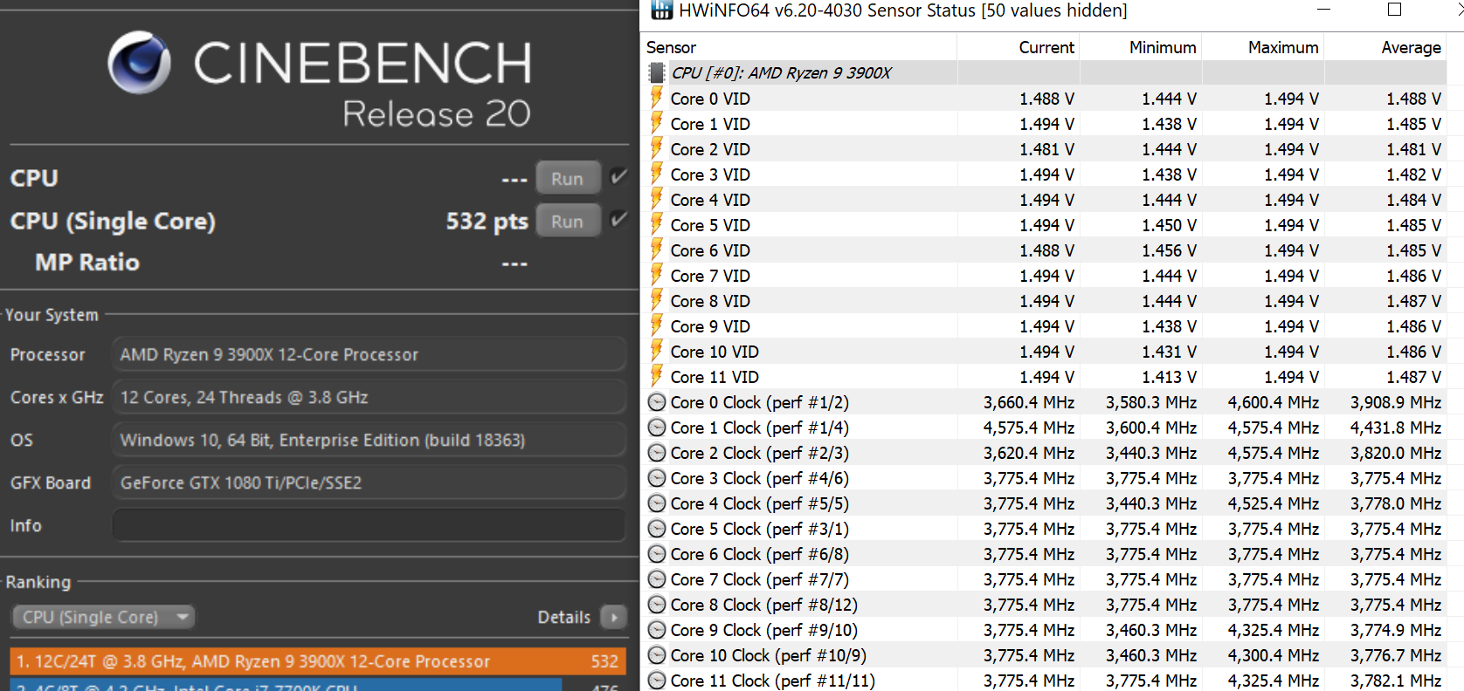Run the CPU (Single Core) benchmark

point(568,221)
